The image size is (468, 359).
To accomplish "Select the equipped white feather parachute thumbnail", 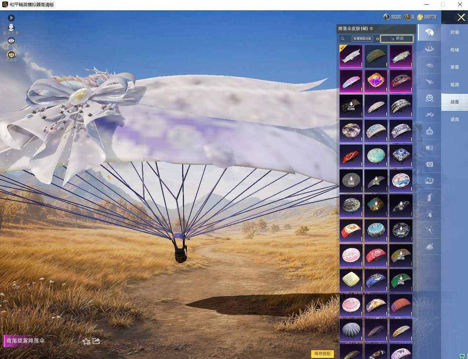I will click(x=351, y=56).
